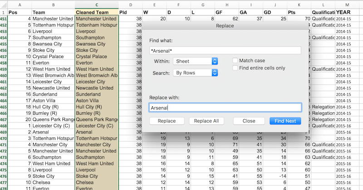Select column A header
Image resolution: width=363 pixels, height=190 pixels.
point(20,5)
